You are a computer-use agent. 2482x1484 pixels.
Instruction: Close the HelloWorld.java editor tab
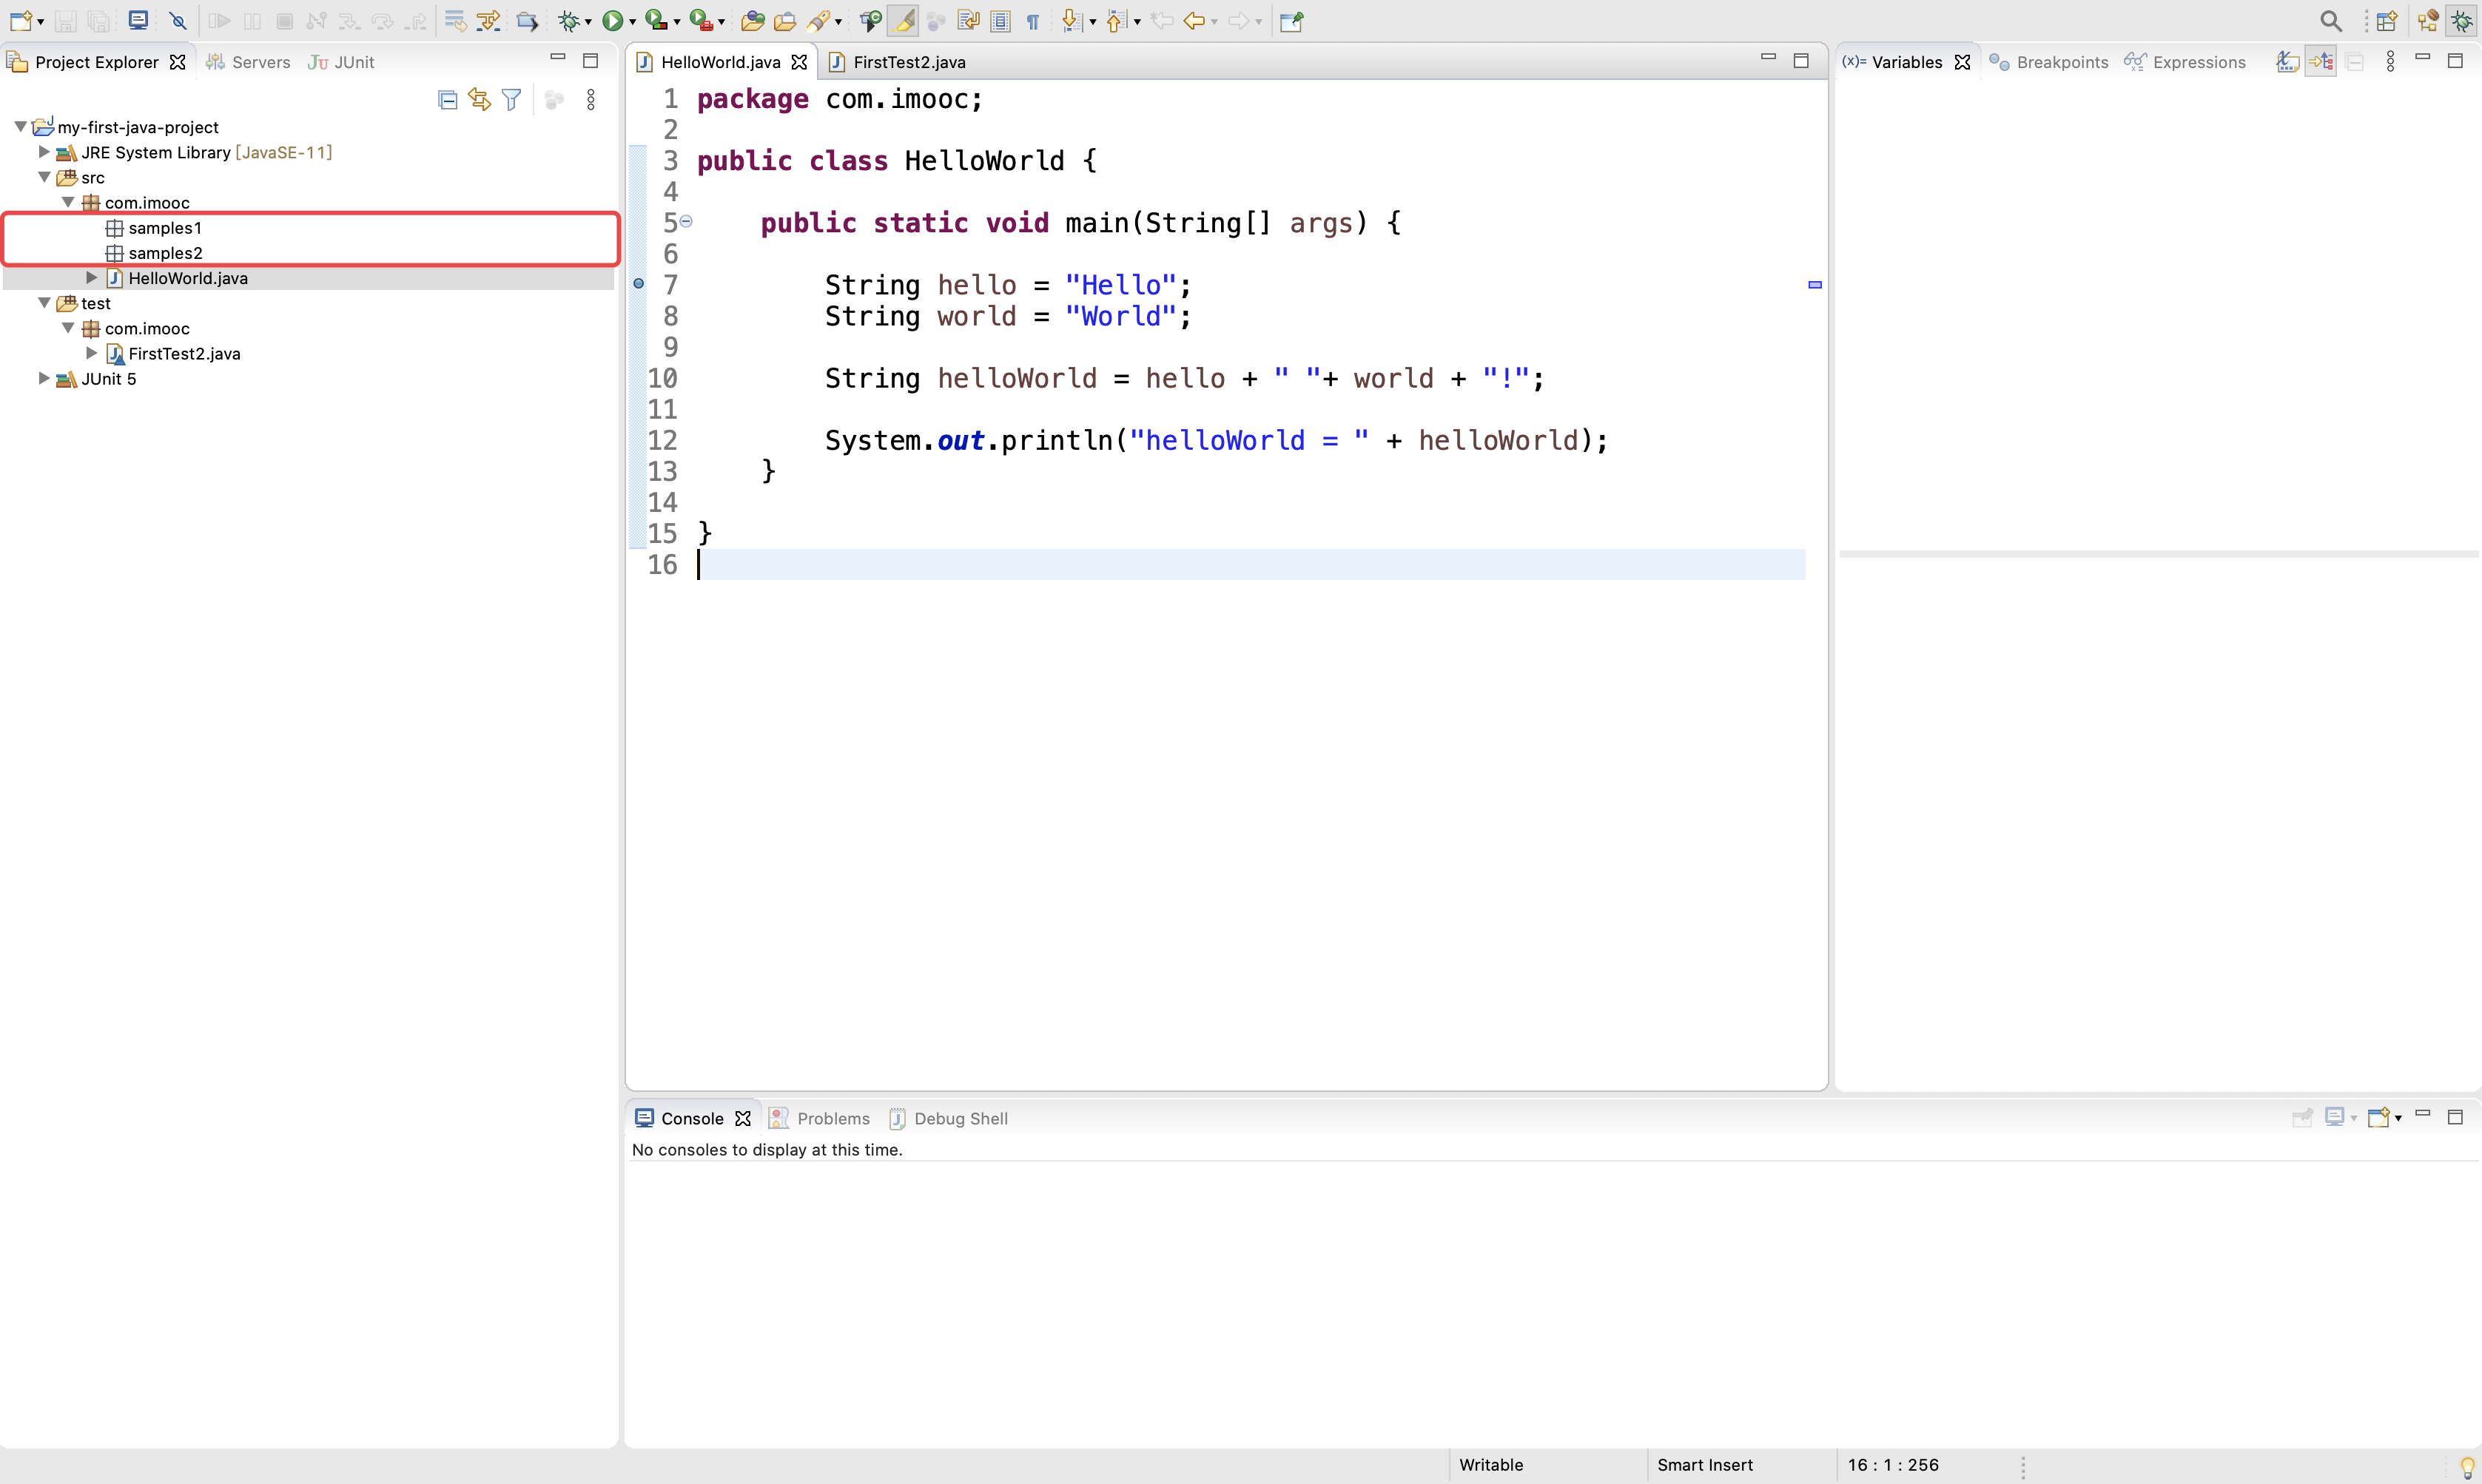pyautogui.click(x=799, y=62)
